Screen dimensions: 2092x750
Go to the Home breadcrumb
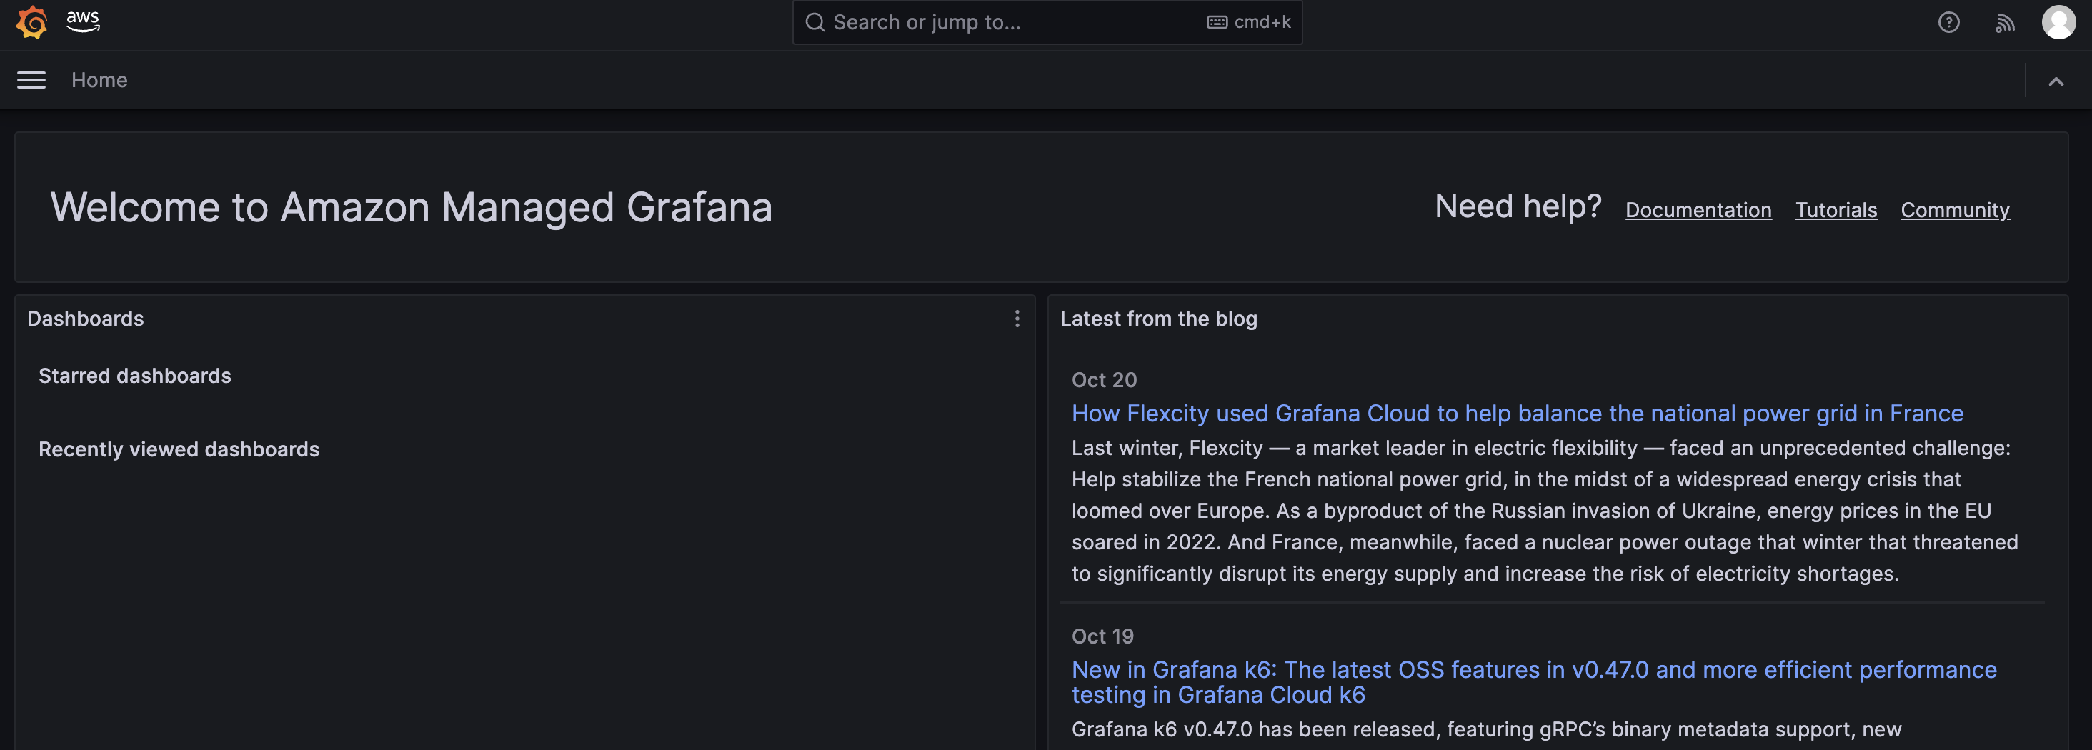point(99,79)
